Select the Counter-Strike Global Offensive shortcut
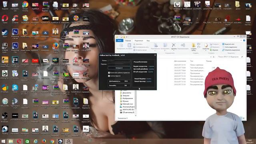The height and width of the screenshot is (144, 256). 5,62
